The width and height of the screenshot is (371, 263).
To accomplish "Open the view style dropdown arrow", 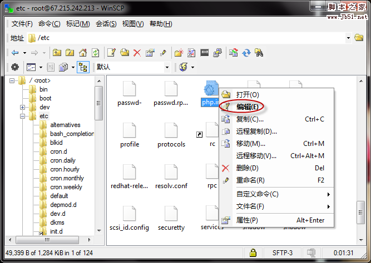I will 41,67.
